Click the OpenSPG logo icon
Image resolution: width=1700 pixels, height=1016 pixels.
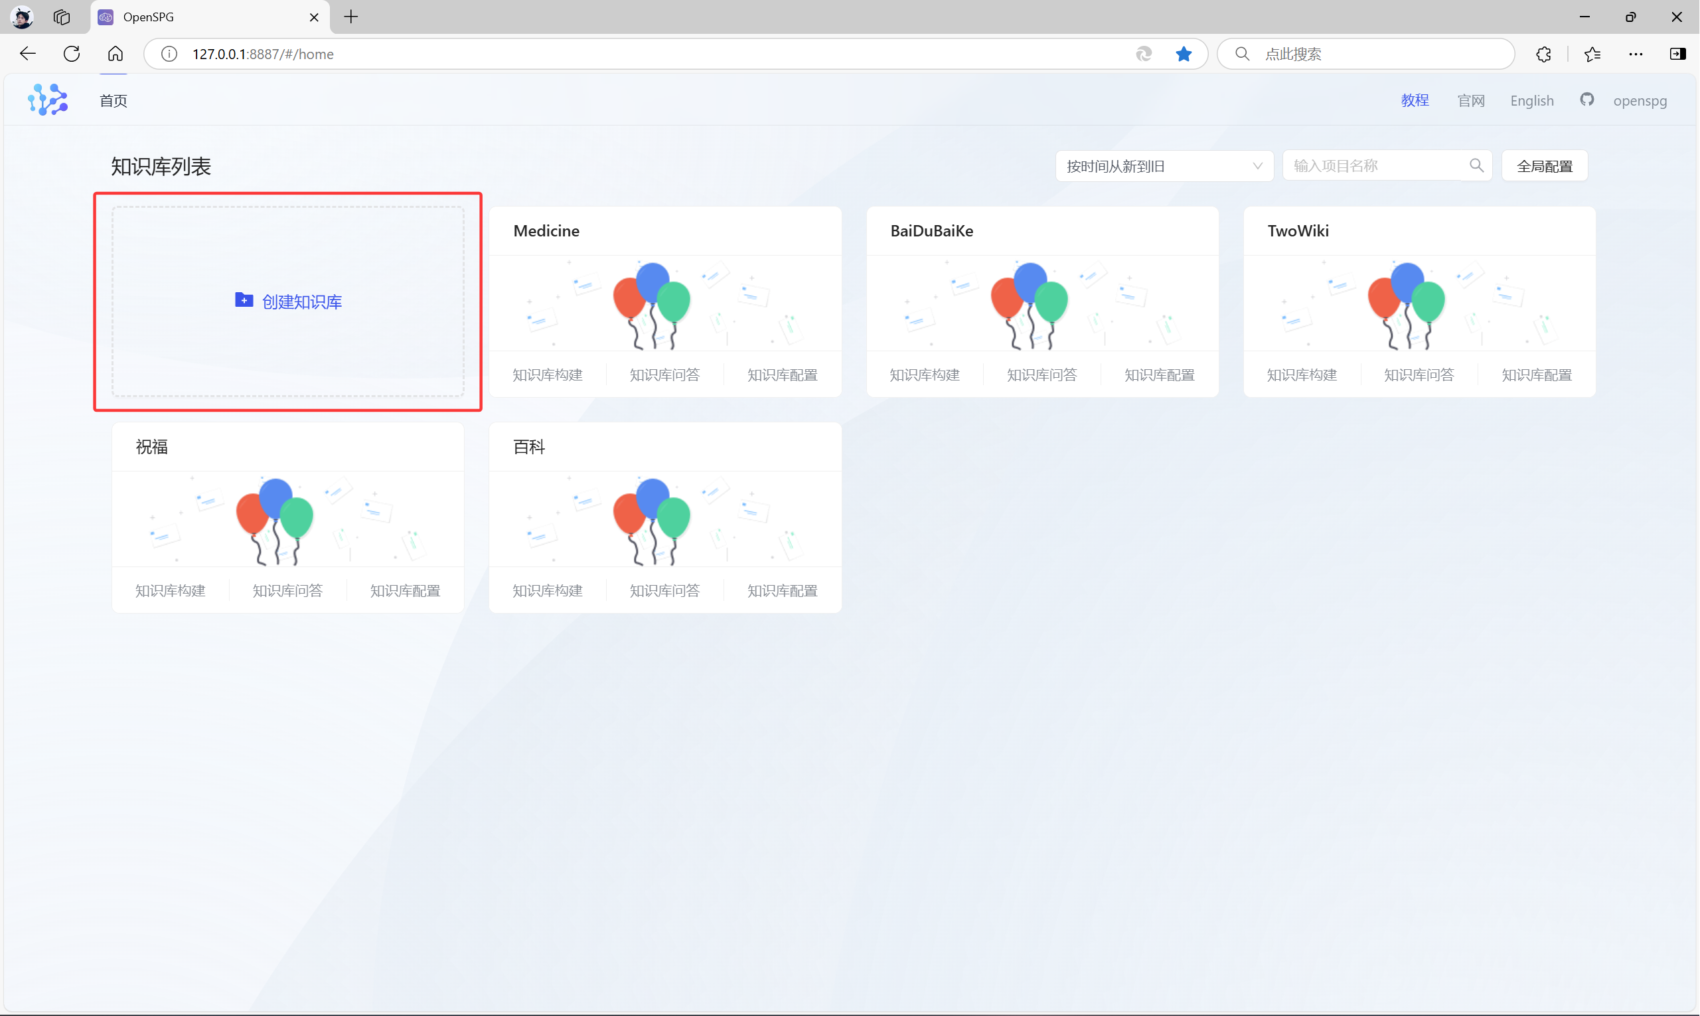pos(48,100)
